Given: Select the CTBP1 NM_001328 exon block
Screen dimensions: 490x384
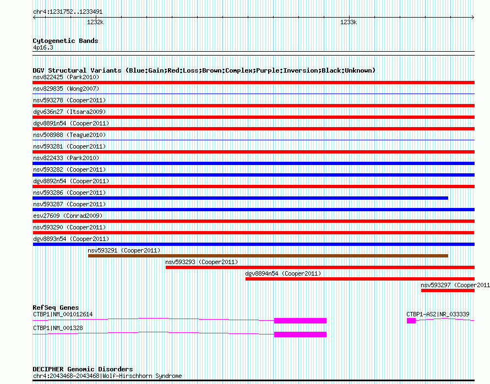Looking at the screenshot, I should click(300, 334).
